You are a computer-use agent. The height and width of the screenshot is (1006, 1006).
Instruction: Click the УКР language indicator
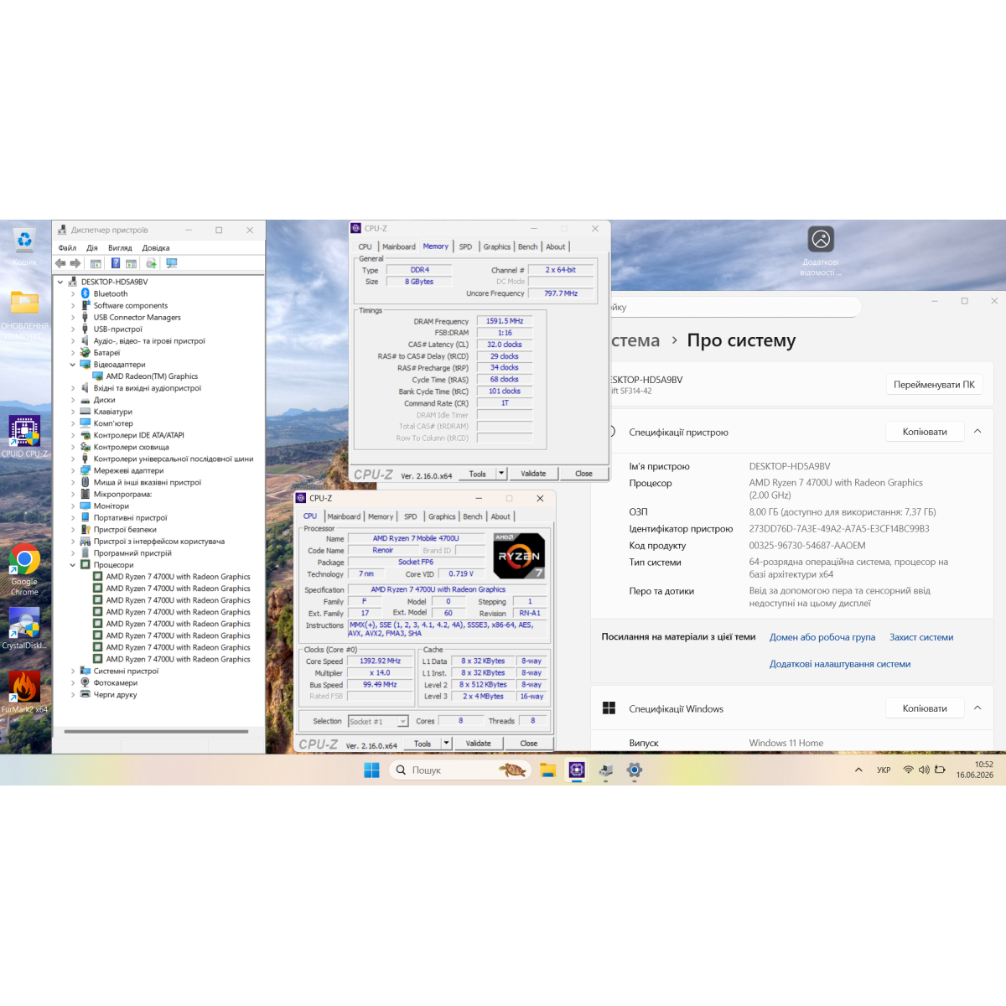click(884, 770)
